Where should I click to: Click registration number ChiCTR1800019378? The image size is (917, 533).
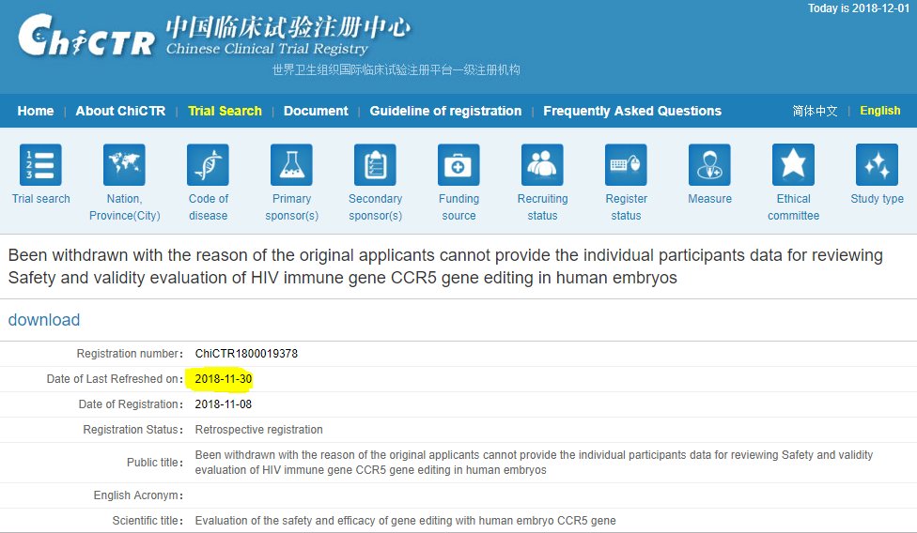(x=246, y=354)
